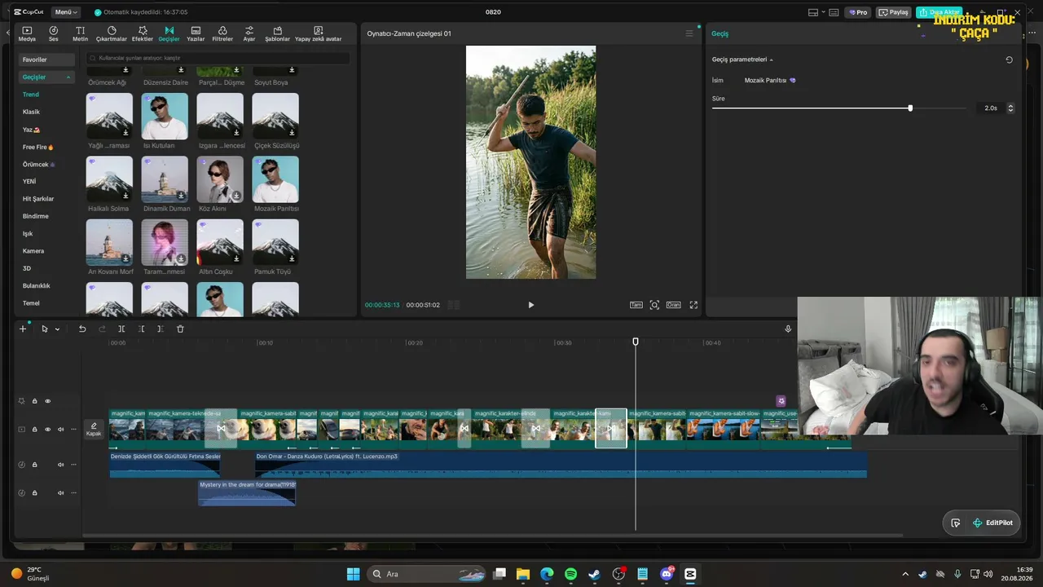1043x587 pixels.
Task: Open the Metin text panel
Action: click(x=80, y=33)
